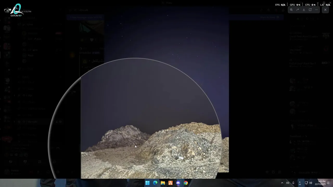The image size is (333, 187).
Task: Download the image with the save icon
Action: pyautogui.click(x=304, y=10)
